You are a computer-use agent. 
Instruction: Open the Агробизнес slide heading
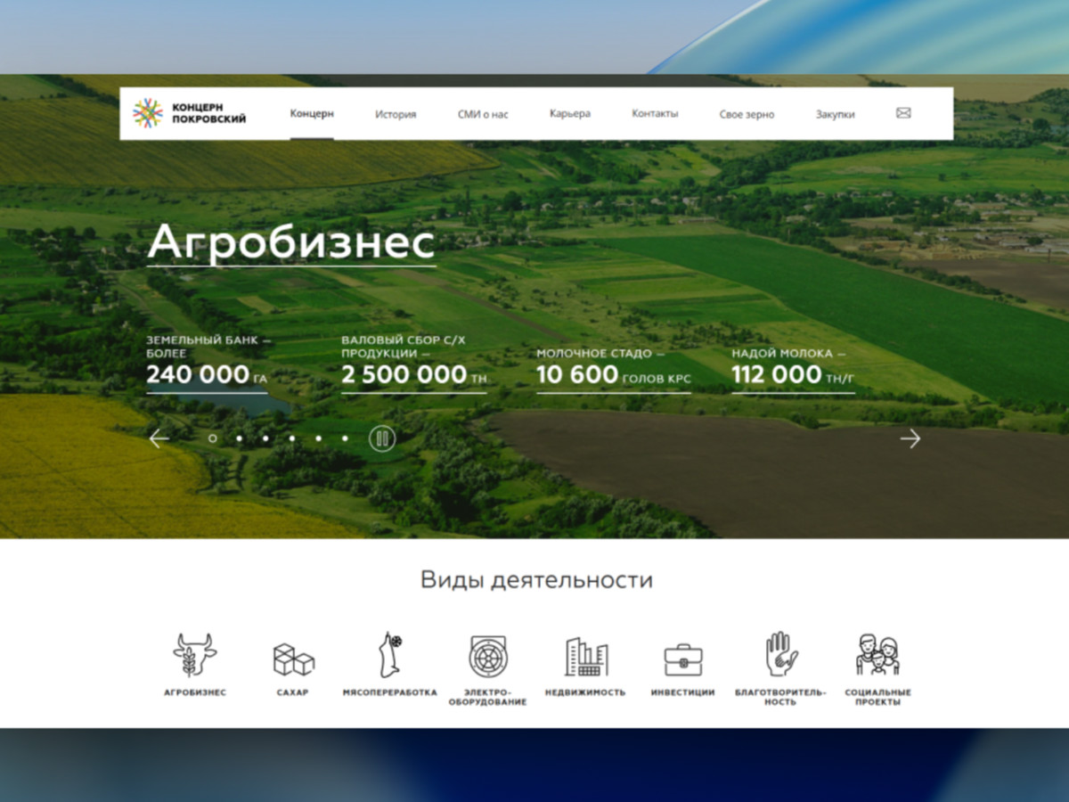tap(291, 241)
